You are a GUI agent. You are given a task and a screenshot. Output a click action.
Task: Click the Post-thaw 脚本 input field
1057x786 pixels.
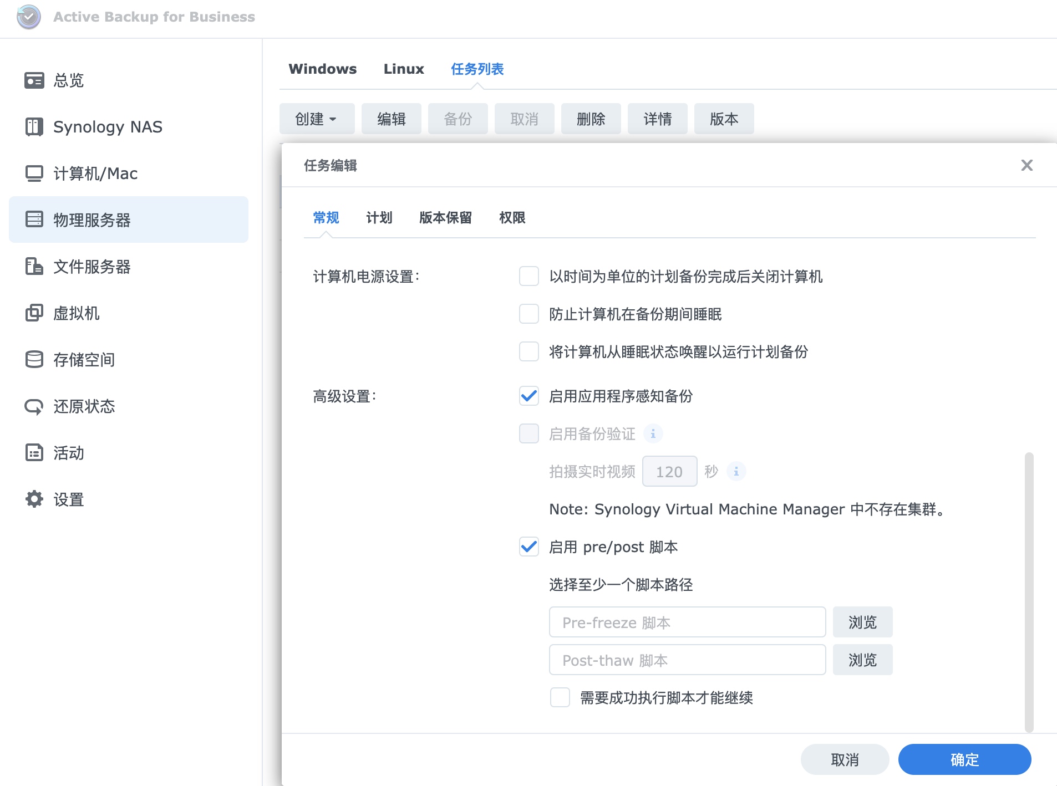[688, 660]
